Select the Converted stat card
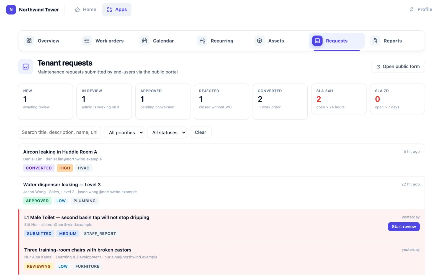 pyautogui.click(x=280, y=102)
